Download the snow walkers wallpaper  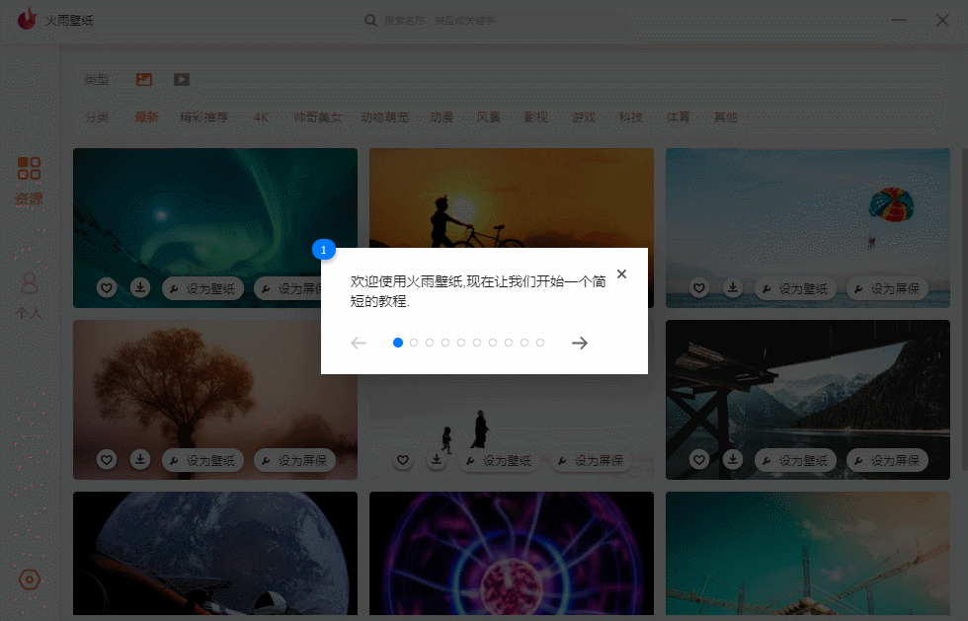[x=437, y=460]
